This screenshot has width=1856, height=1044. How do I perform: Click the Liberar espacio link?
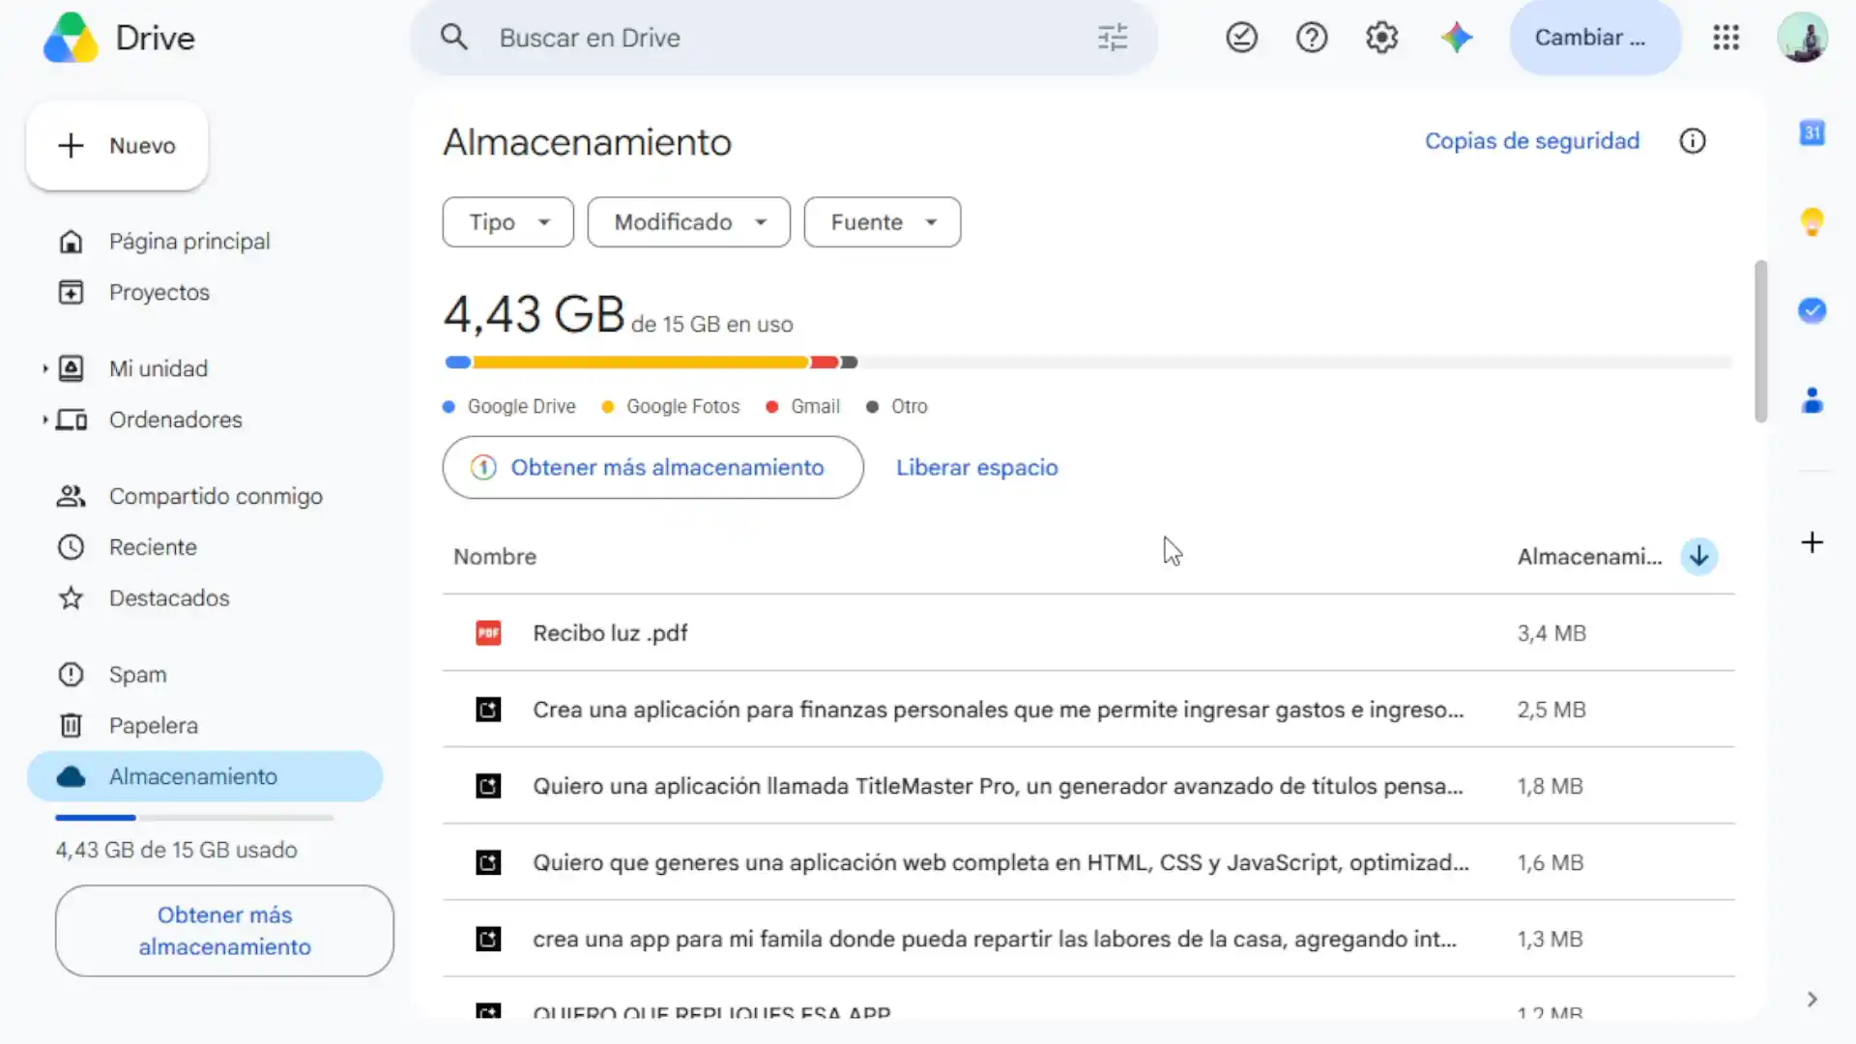pos(976,468)
